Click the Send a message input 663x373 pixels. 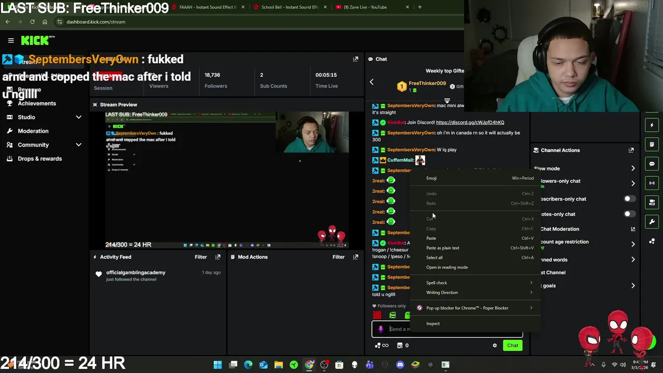click(447, 329)
